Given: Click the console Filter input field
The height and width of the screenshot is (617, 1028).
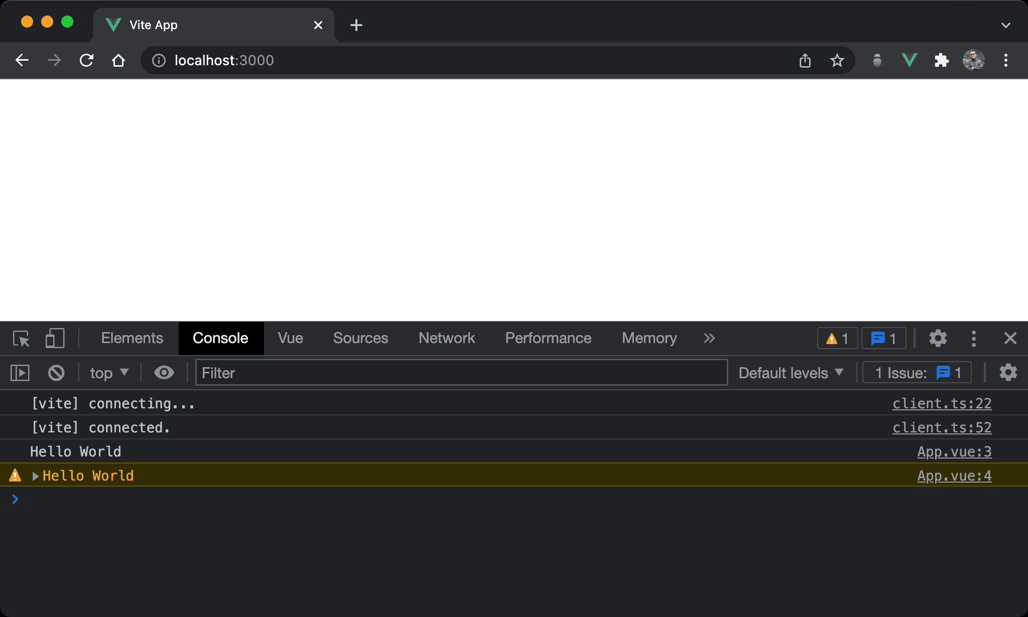Looking at the screenshot, I should coord(461,373).
